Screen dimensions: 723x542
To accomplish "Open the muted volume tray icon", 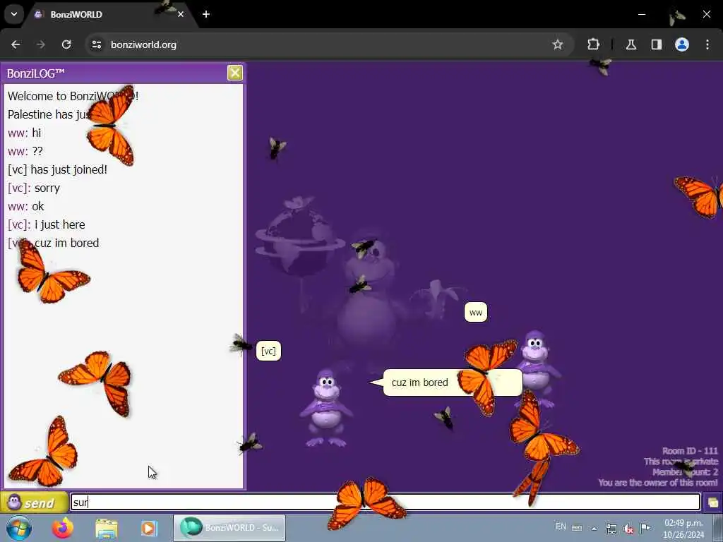I will (628, 528).
